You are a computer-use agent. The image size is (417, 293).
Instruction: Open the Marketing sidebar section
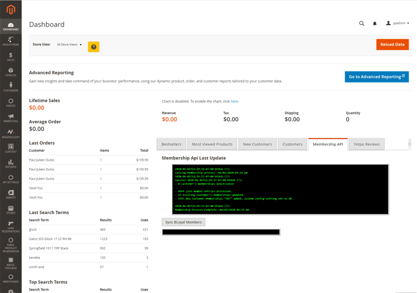(10, 118)
